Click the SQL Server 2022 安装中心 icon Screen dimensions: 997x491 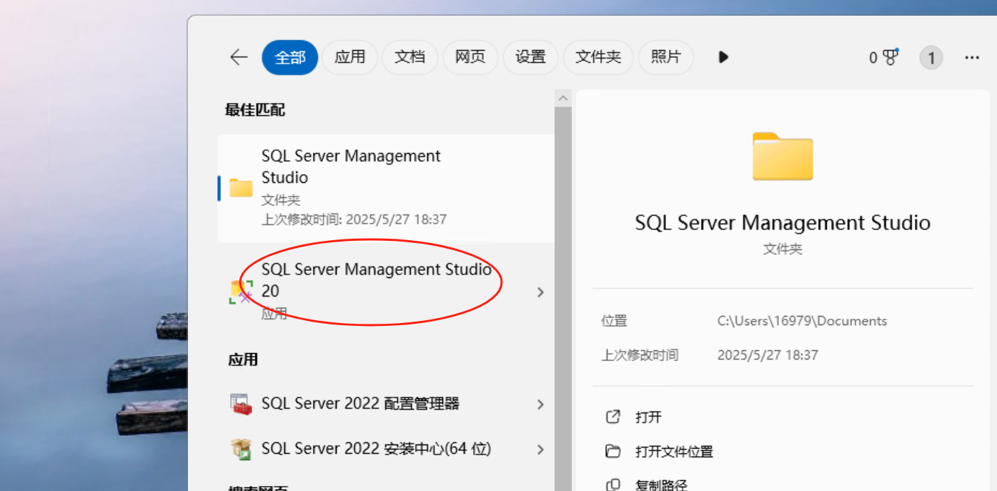[x=242, y=448]
